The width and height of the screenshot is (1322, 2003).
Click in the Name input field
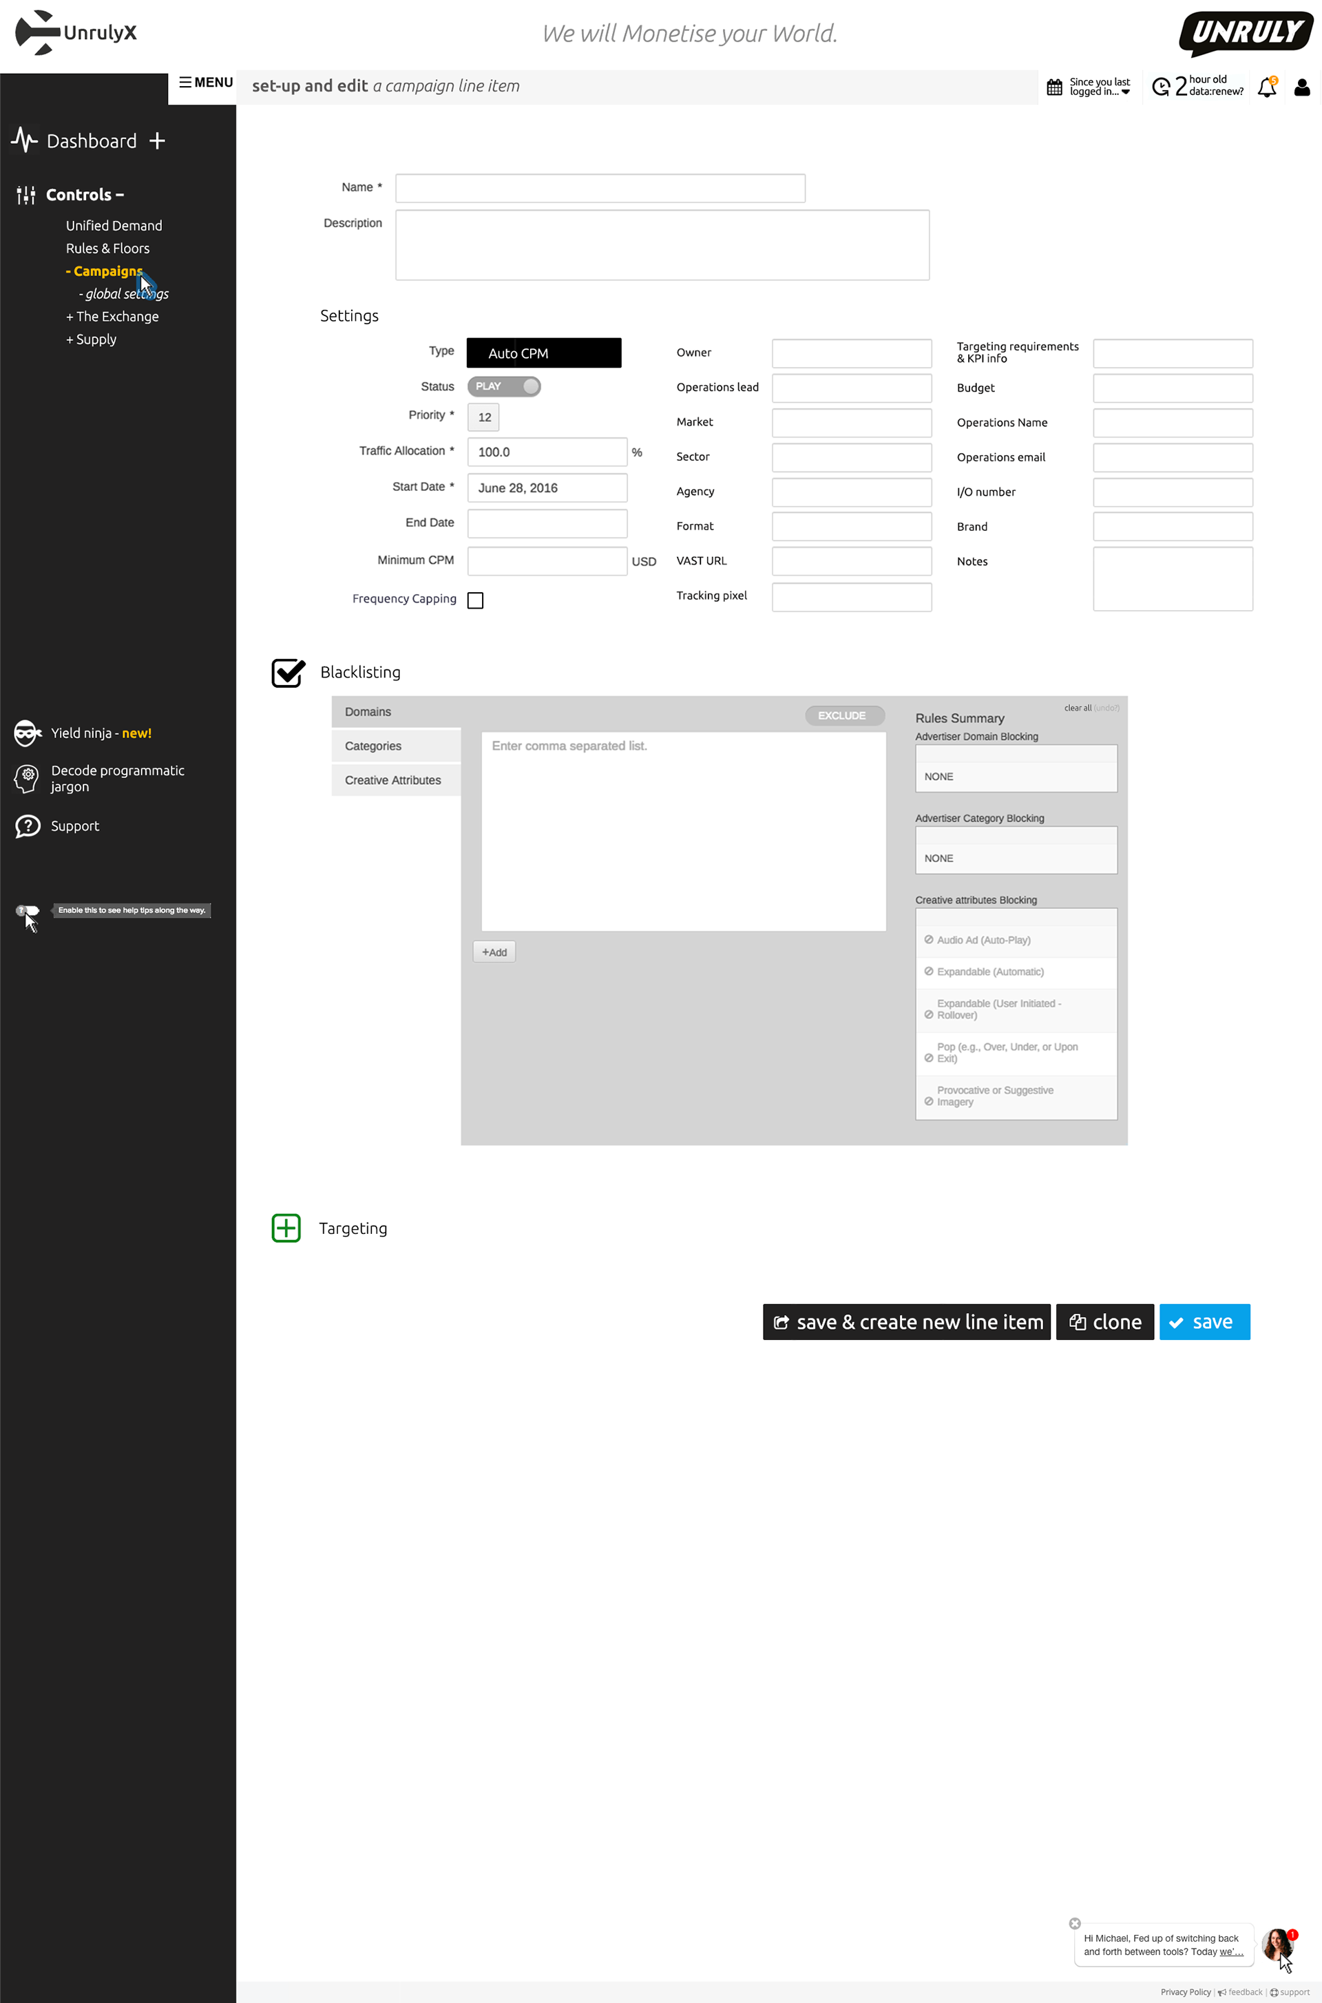[x=600, y=188]
